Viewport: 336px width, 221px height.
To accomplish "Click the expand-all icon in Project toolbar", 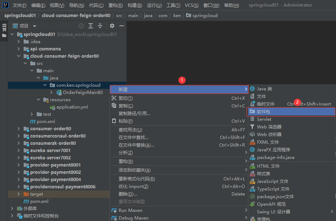I will point(90,26).
